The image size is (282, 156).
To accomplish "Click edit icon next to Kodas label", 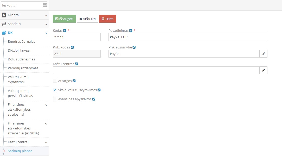I will point(65,30).
